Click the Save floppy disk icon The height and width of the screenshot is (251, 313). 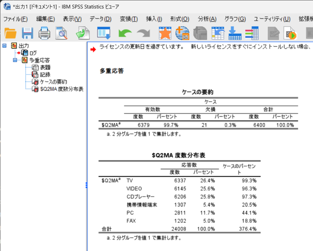pyautogui.click(x=27, y=34)
